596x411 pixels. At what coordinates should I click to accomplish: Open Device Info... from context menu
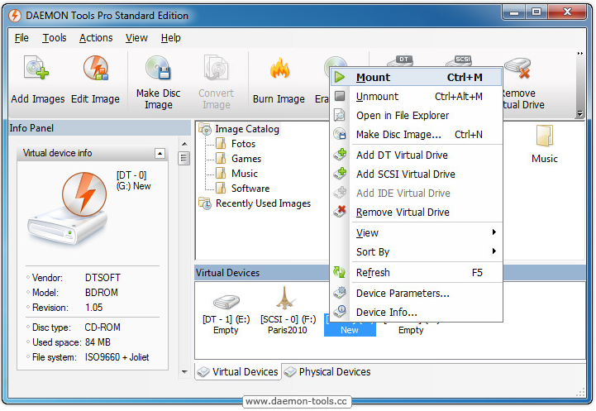tap(417, 312)
